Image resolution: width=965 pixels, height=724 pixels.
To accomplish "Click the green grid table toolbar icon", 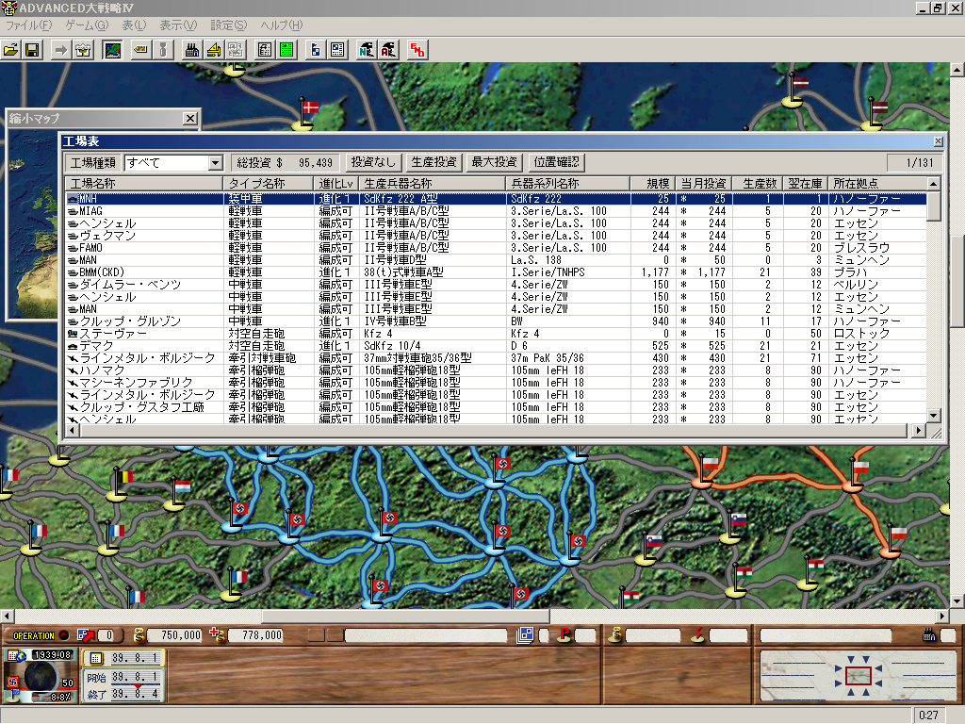I will [286, 50].
